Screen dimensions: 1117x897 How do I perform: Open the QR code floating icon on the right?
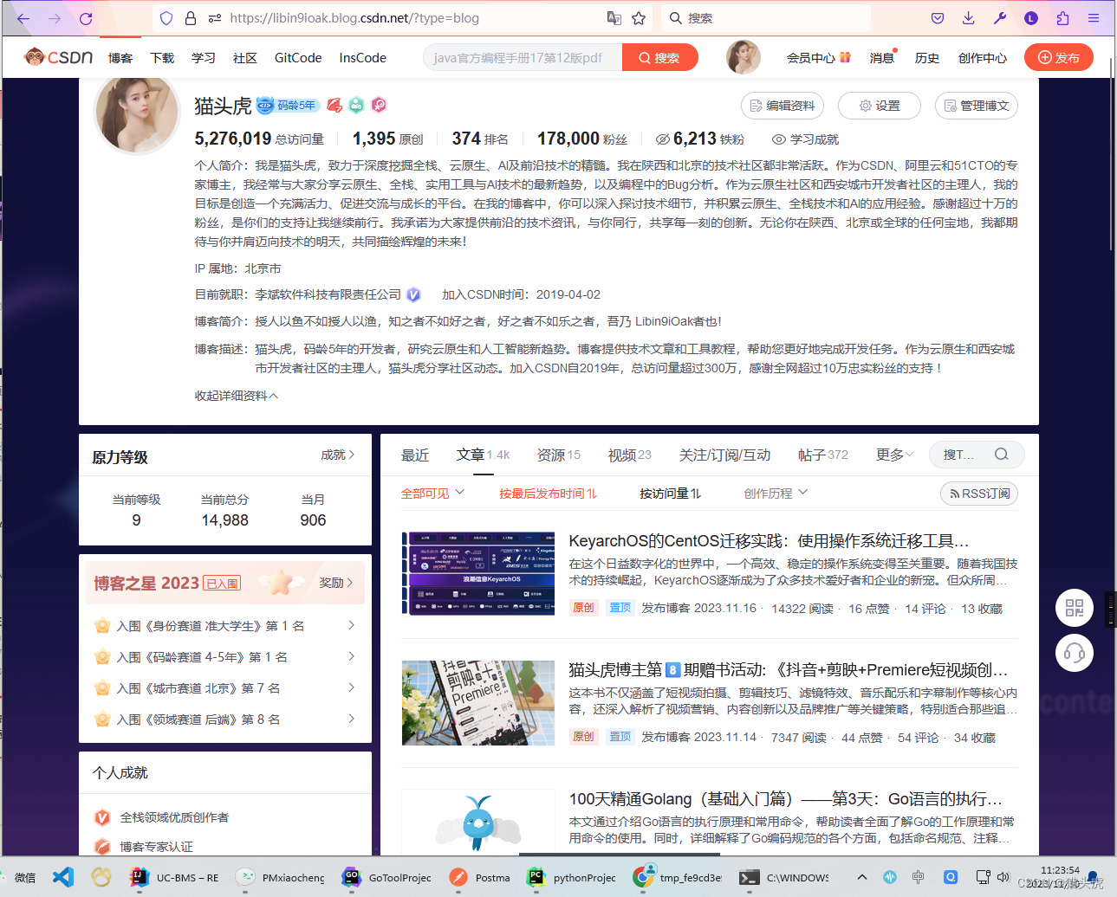point(1075,608)
